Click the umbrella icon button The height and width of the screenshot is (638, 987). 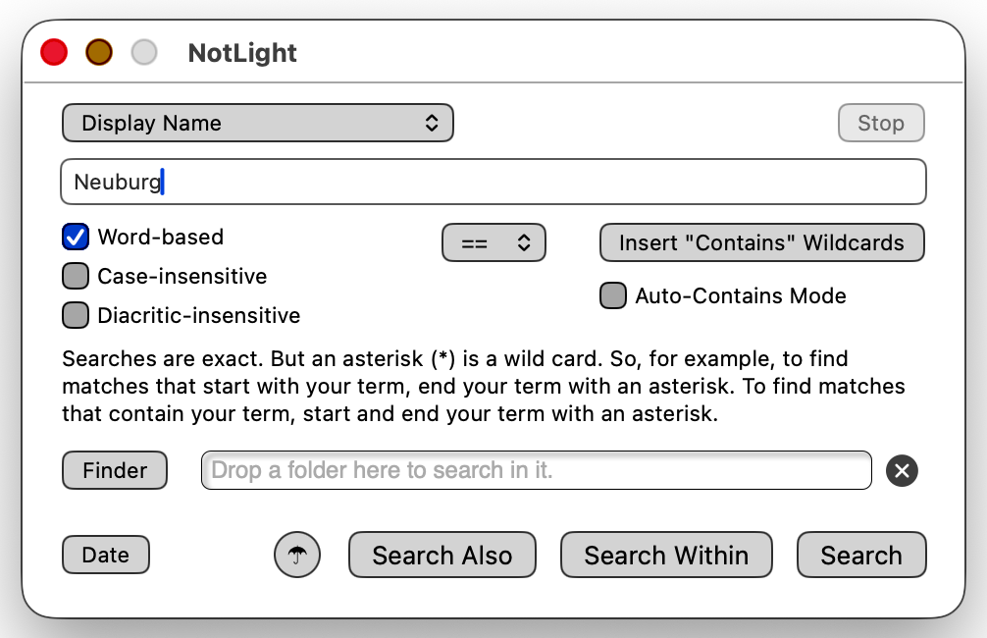(297, 556)
